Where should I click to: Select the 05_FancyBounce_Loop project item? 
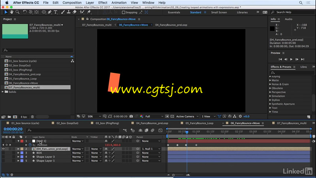coord(23,79)
